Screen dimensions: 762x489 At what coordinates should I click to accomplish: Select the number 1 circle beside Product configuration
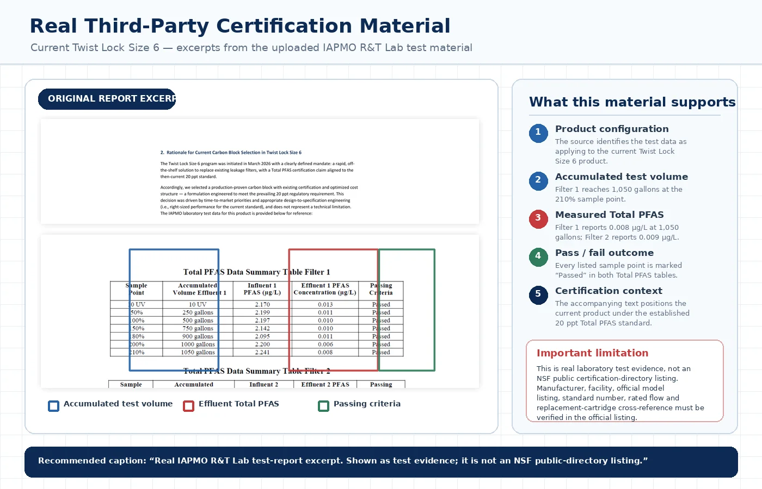click(x=538, y=133)
